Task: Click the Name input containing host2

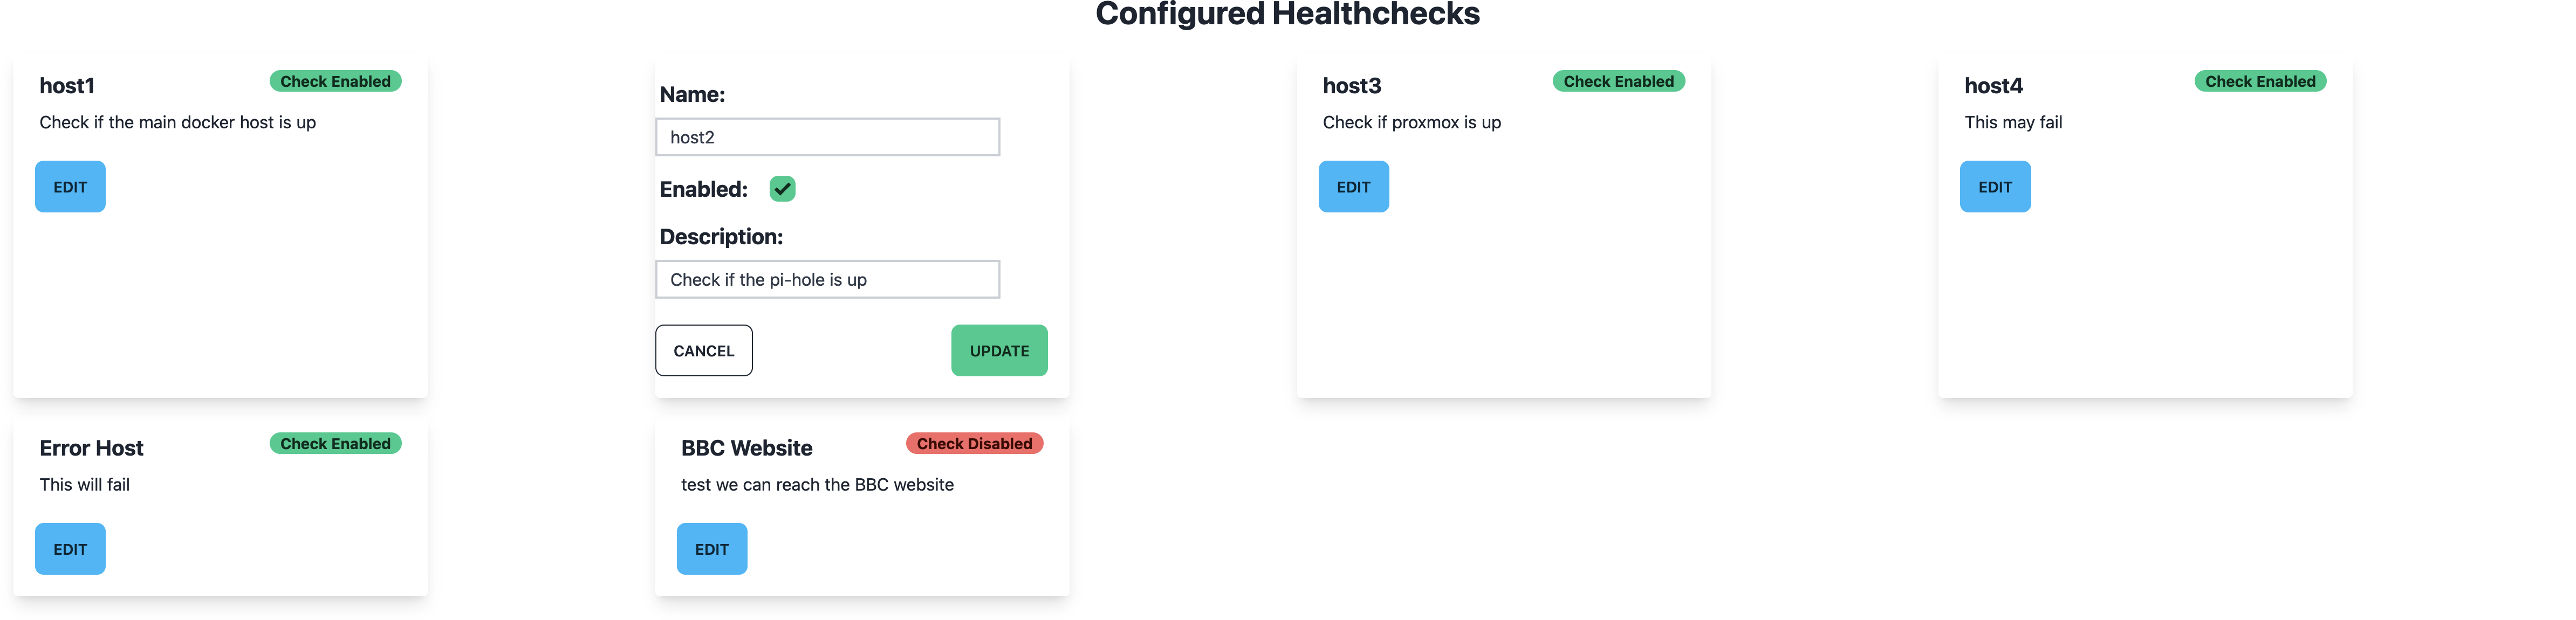Action: tap(827, 136)
